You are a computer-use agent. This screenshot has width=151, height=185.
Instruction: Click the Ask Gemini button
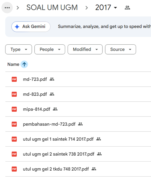31,26
